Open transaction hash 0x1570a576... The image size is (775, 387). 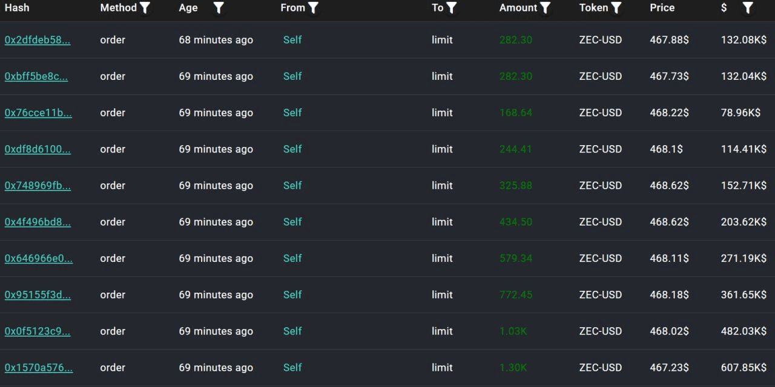[39, 368]
